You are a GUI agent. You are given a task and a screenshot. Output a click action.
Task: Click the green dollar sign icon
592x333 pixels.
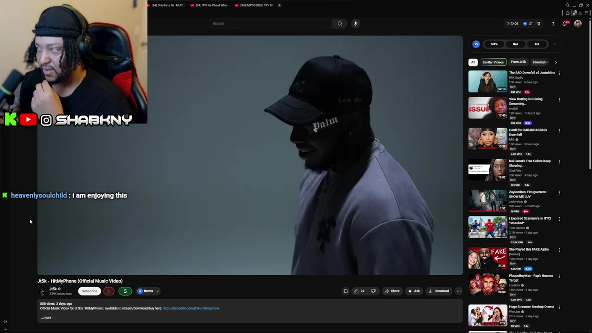[x=125, y=291]
